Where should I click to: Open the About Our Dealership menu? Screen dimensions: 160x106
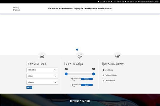(x=105, y=9)
